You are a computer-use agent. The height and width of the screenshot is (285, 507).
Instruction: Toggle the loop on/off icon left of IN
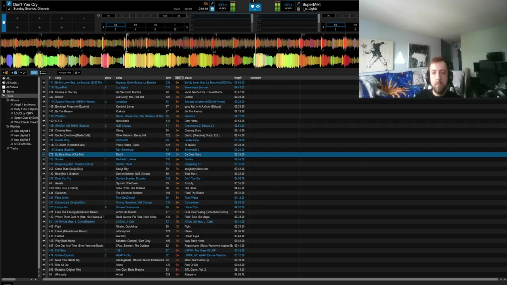[98, 16]
